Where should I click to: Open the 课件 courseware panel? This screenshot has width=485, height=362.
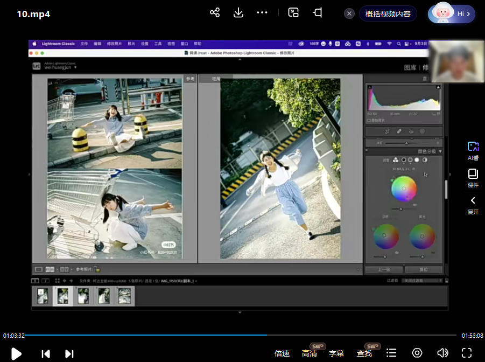(x=473, y=178)
